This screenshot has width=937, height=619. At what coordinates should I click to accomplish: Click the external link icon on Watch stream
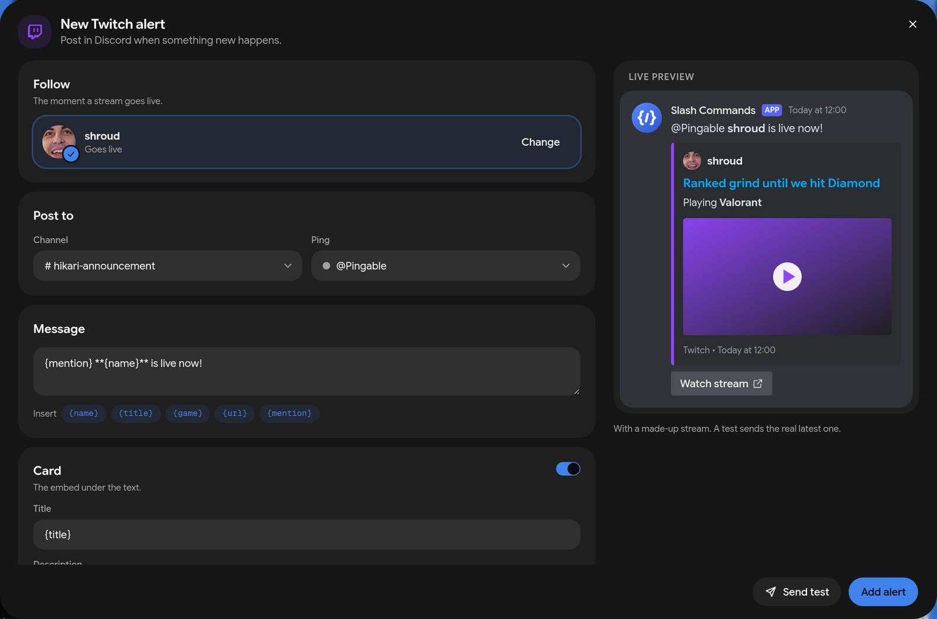point(758,384)
